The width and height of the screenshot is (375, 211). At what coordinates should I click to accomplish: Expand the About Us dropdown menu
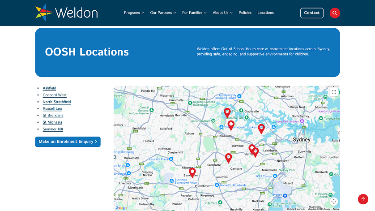222,13
